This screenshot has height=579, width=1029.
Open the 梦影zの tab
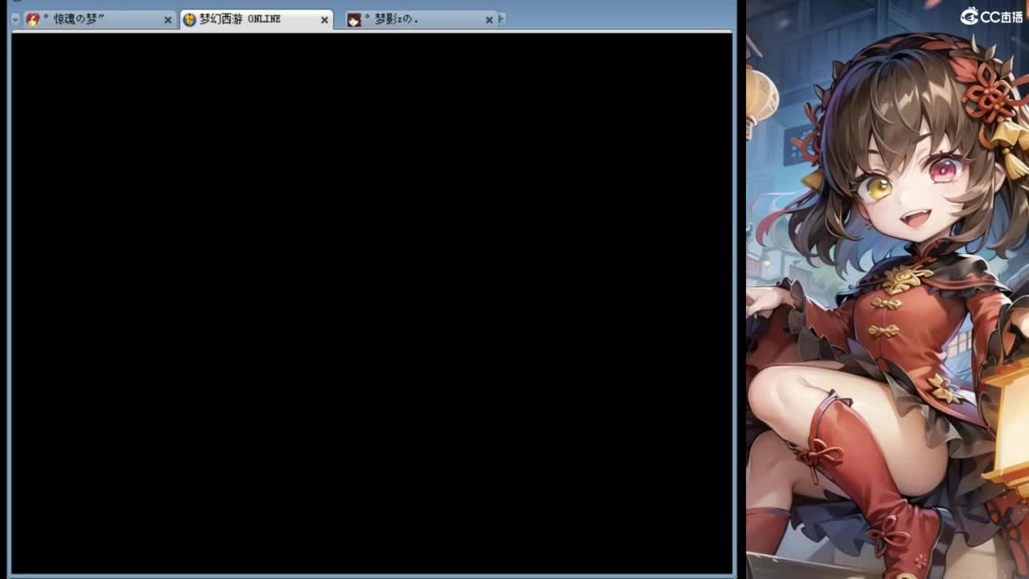coord(421,19)
